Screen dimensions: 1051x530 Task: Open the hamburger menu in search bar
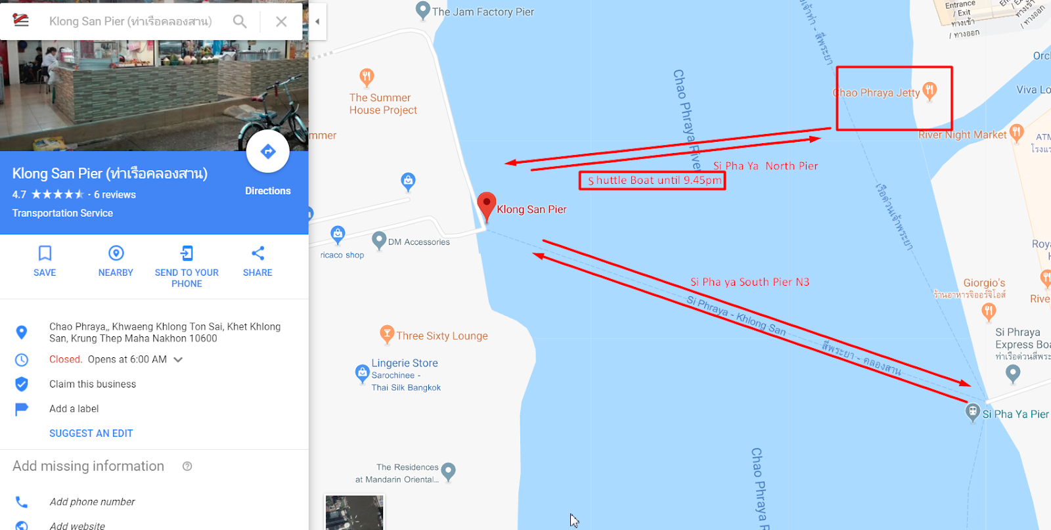pos(21,20)
